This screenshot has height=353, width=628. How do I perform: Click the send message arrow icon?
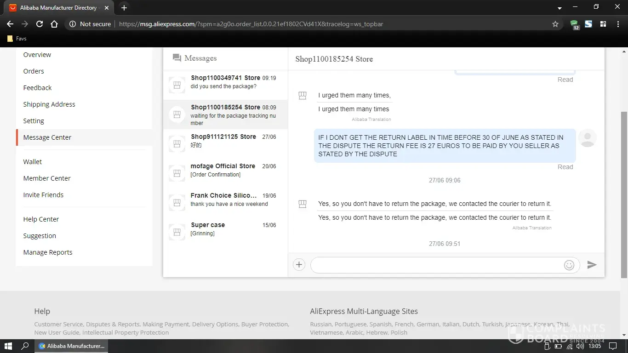click(592, 265)
